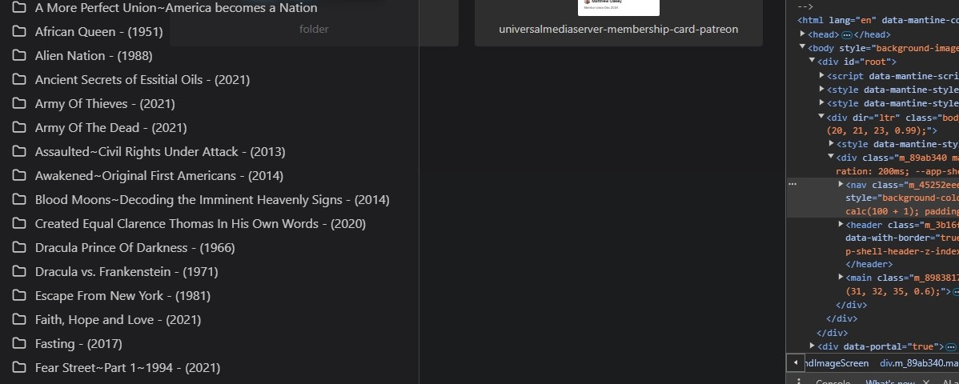The height and width of the screenshot is (384, 959).
Task: Expand the head element in the DOM tree
Action: [803, 34]
